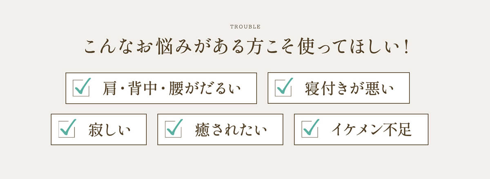
Task: Click the 寂しい label text
Action: [x=109, y=130]
